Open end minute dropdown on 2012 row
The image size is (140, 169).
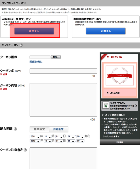pos(80,141)
